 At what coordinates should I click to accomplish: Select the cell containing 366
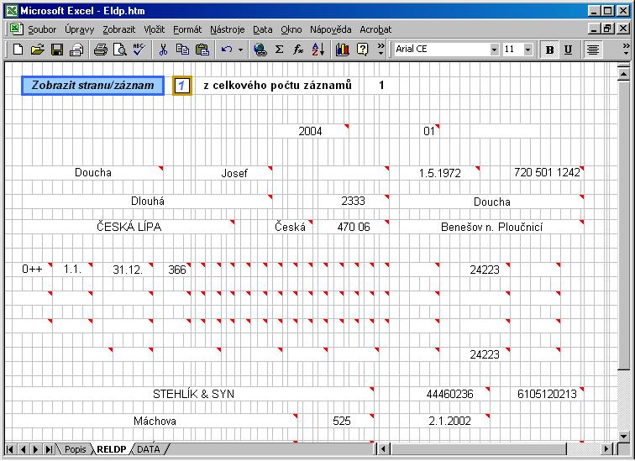pos(177,270)
